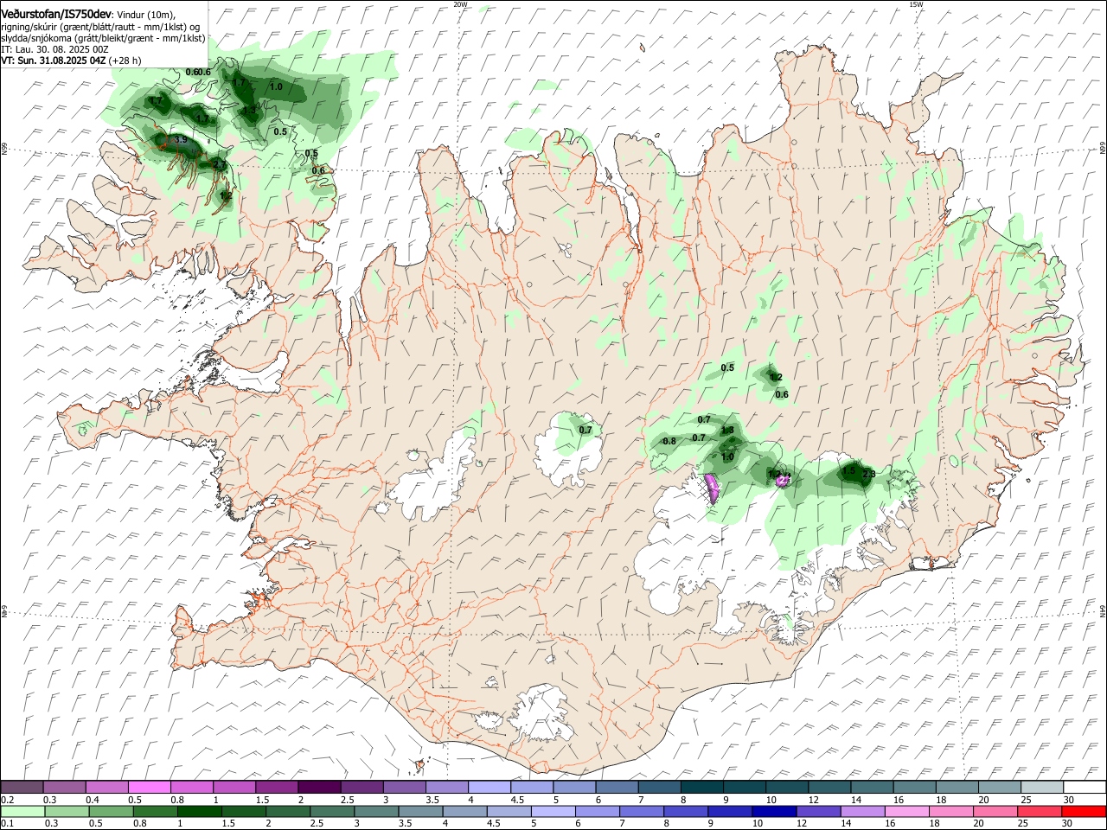Click the '(+28 h)' forecast offset text
The width and height of the screenshot is (1107, 830).
(125, 61)
